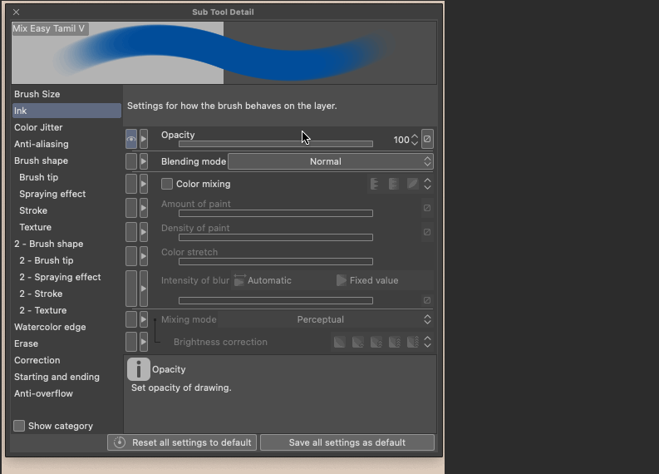Toggle Intensity of blur show-in-property box
The image size is (659, 474).
tap(131, 289)
